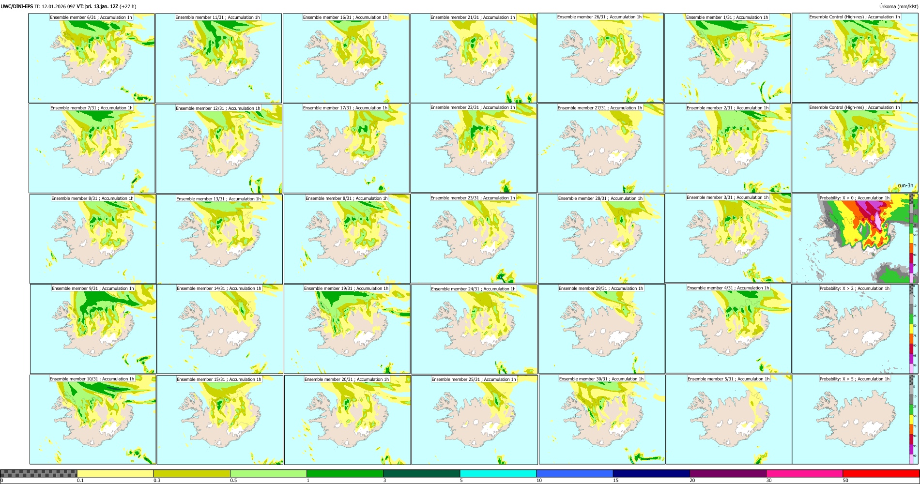This screenshot has height=484, width=920.
Task: Select the olive 0.3–0.5 legend swatch
Action: point(192,473)
